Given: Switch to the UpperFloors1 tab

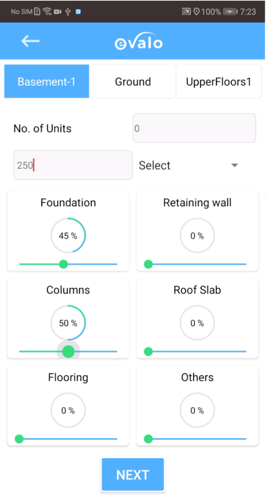Looking at the screenshot, I should [x=219, y=82].
